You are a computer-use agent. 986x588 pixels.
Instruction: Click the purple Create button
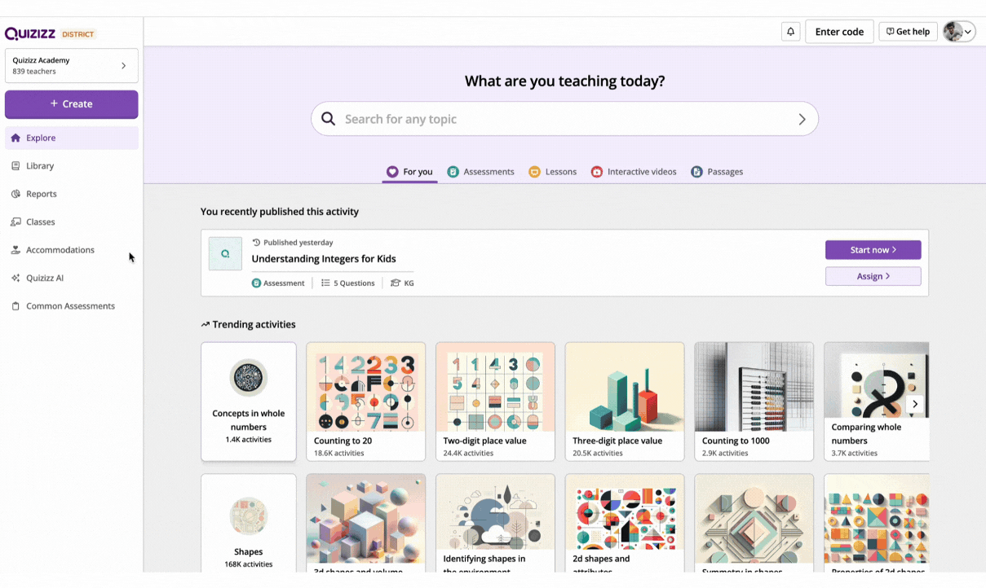tap(72, 104)
